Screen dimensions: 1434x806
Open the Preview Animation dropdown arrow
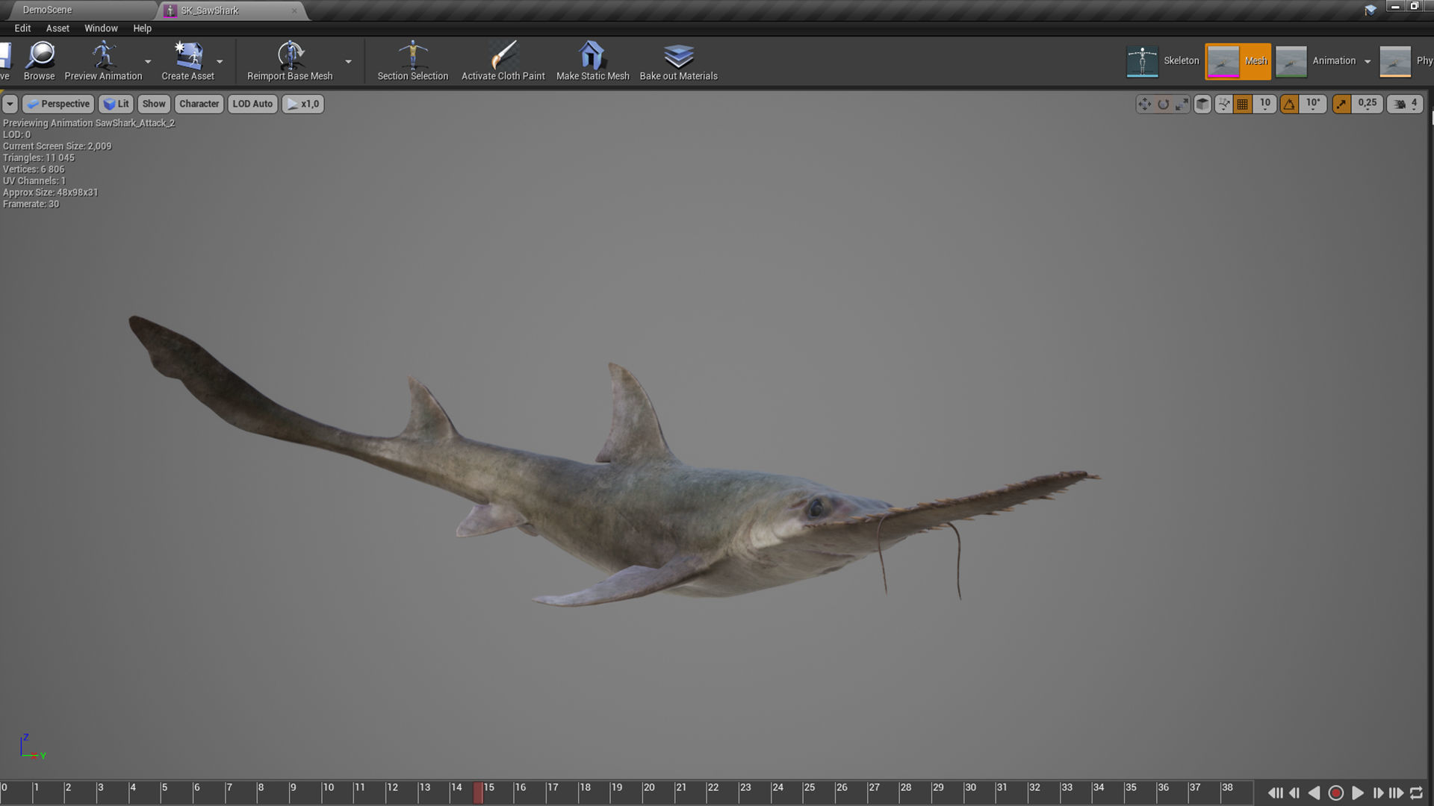coord(148,62)
